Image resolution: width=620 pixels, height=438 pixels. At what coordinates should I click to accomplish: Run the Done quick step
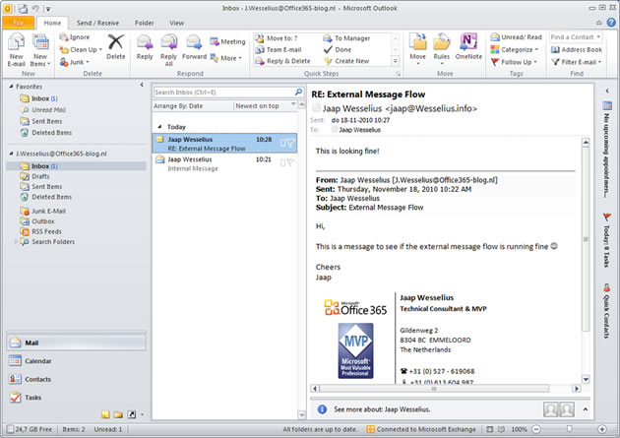pos(338,50)
